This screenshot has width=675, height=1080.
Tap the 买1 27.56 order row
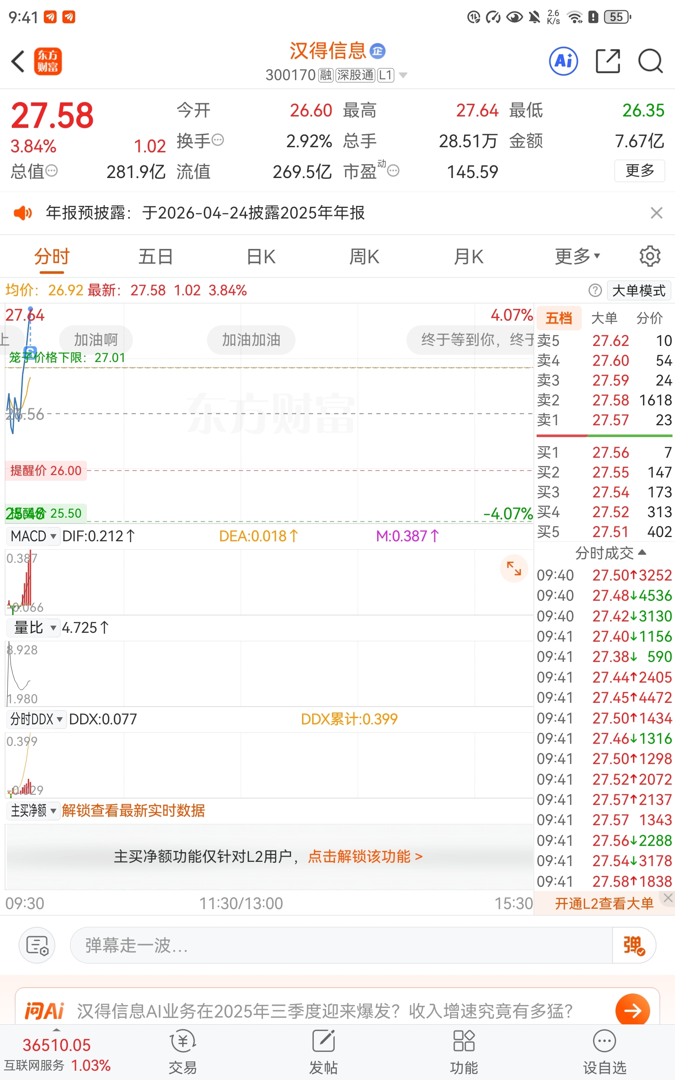605,453
